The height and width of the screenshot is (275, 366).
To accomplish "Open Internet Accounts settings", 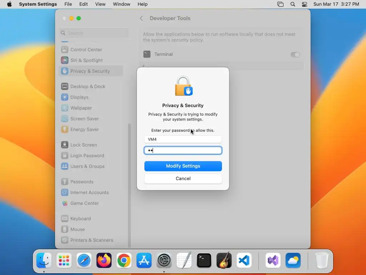I will point(90,193).
